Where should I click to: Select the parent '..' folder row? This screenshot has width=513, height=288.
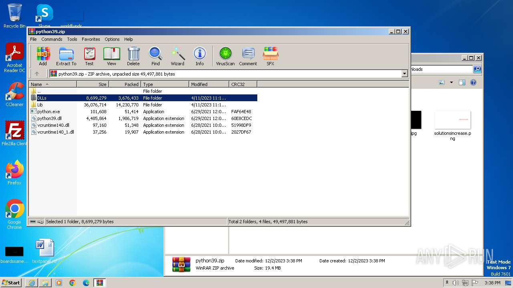click(143, 91)
